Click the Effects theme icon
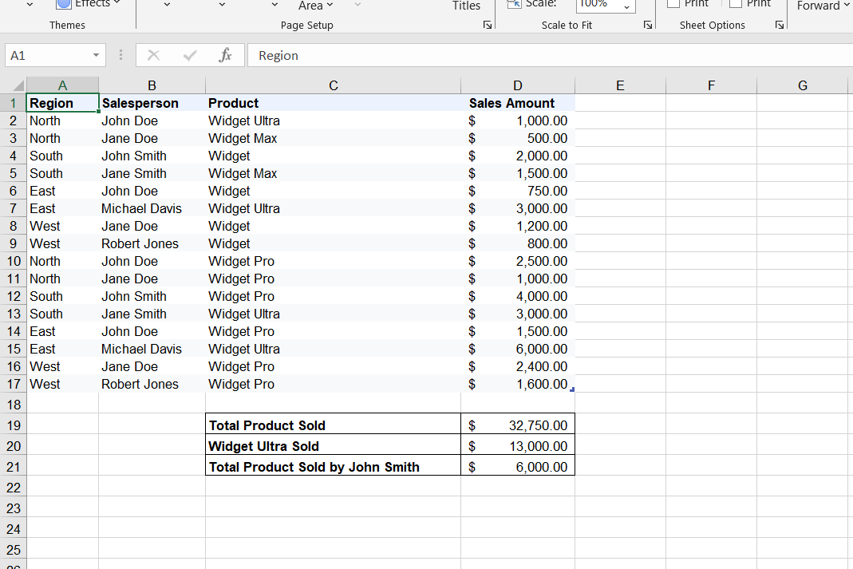The width and height of the screenshot is (853, 569). click(x=64, y=4)
